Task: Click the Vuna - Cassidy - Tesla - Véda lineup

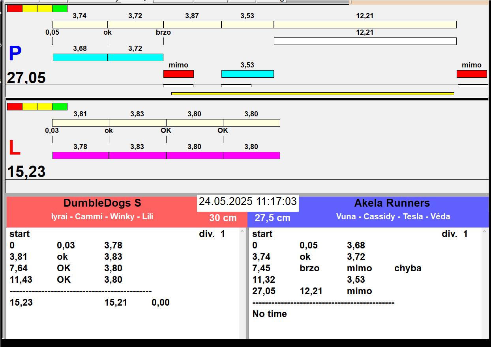Action: tap(393, 216)
